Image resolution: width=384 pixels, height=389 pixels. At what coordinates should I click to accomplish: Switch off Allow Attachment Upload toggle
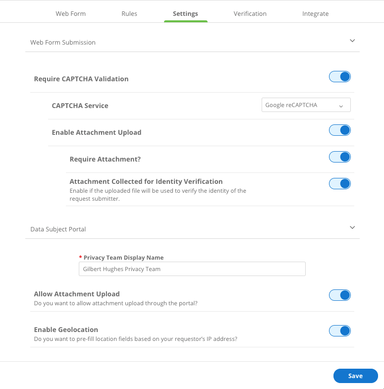point(340,295)
